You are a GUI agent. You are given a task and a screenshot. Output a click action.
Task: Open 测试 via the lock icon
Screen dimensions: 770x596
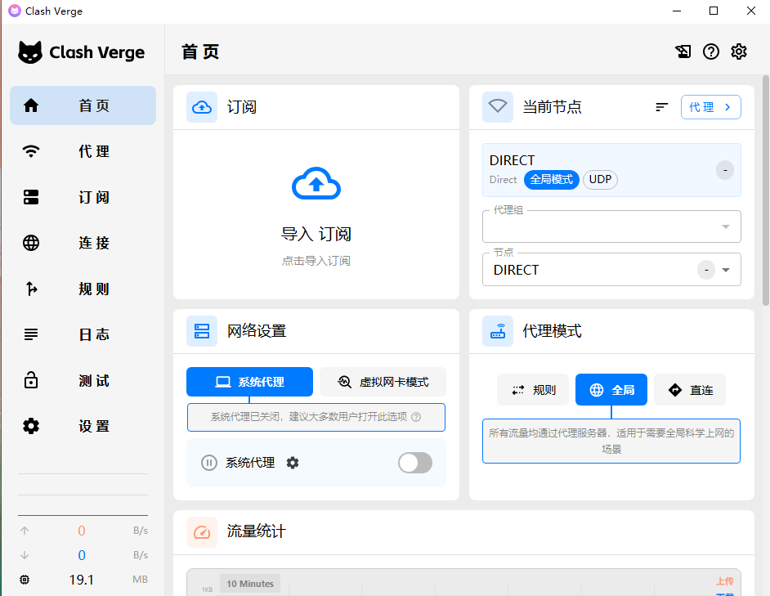(82, 380)
